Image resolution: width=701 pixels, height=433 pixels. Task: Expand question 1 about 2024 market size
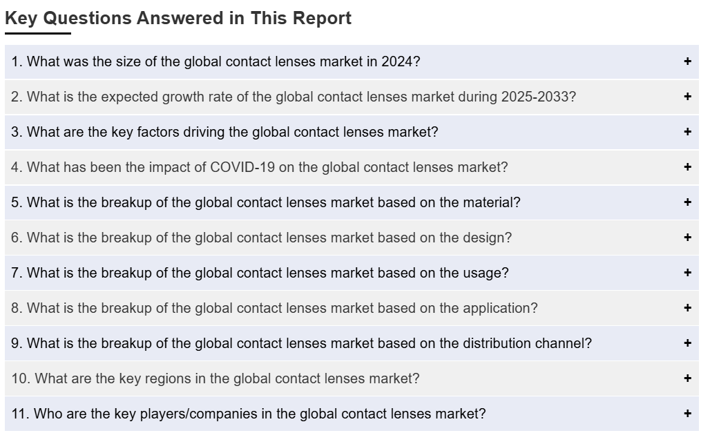pyautogui.click(x=215, y=61)
